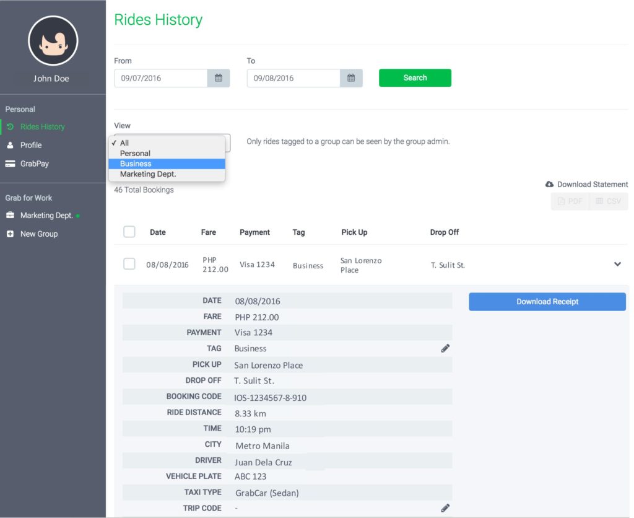Toggle the select-all checkbox in table header
Viewport: 634px width, 518px height.
(129, 232)
